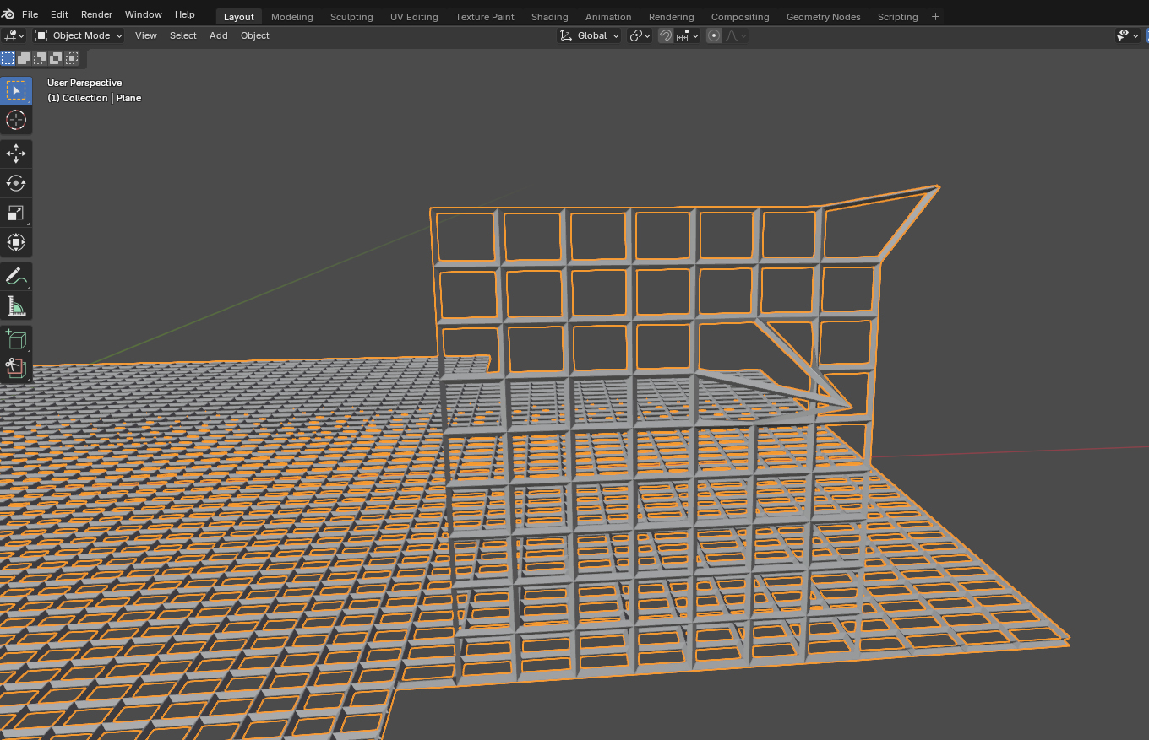This screenshot has height=740, width=1149.
Task: Select the Rotate tool
Action: tap(16, 183)
